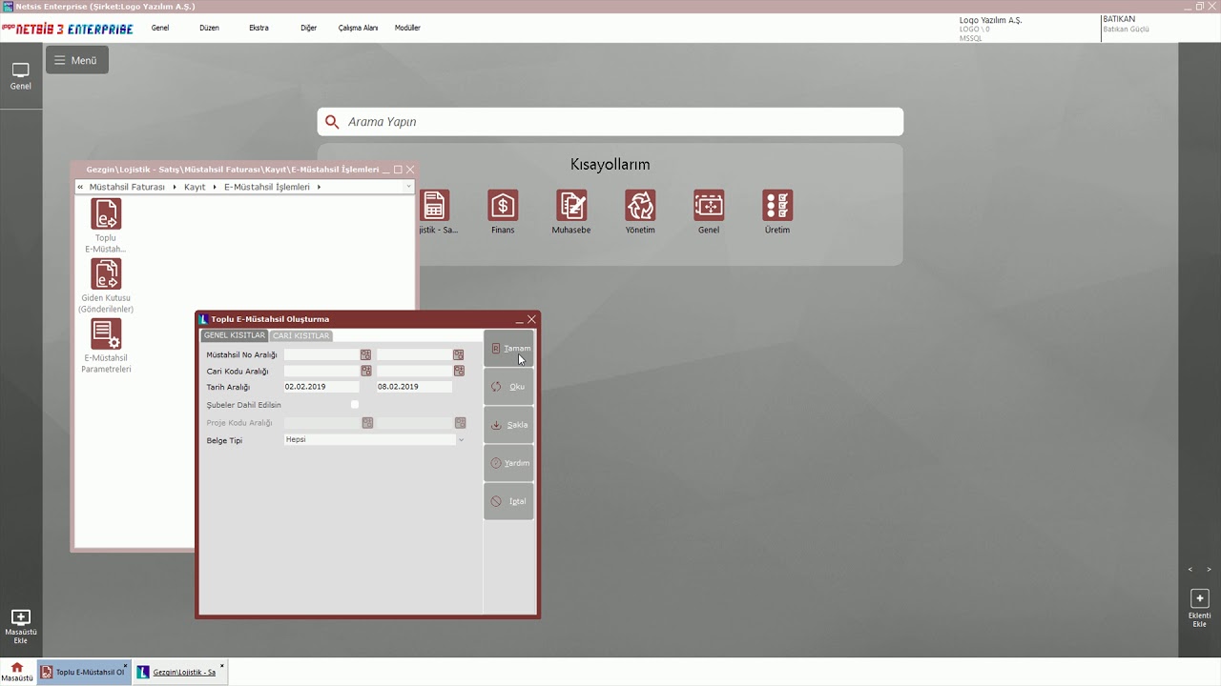Click the Tamam button
Viewport: 1221px width, 686px height.
click(508, 349)
